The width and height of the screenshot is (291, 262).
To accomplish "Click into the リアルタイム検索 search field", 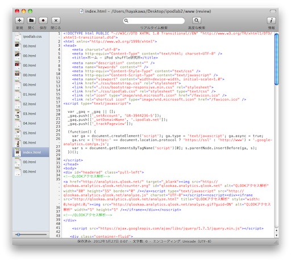I will [x=154, y=21].
